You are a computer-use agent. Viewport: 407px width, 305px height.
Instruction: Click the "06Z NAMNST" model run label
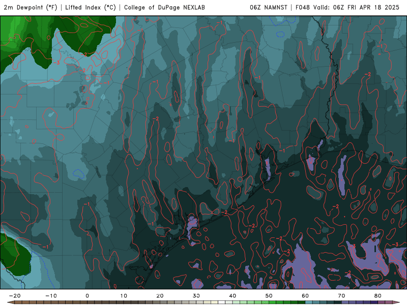click(269, 8)
